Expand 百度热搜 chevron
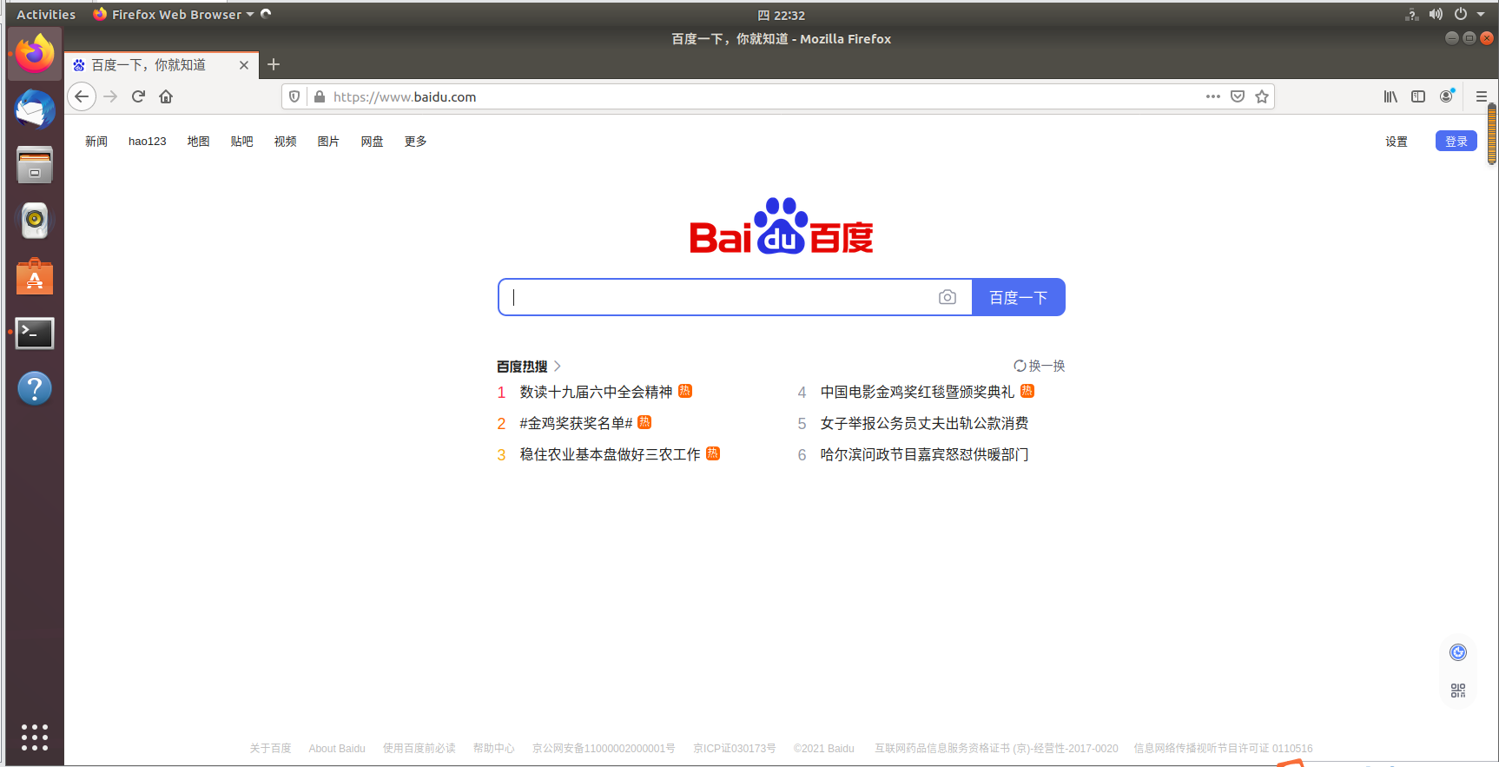 coord(558,367)
